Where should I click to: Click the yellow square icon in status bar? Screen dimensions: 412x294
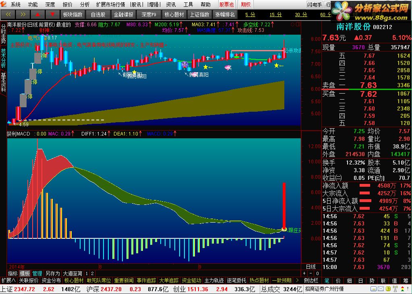(x=388, y=289)
